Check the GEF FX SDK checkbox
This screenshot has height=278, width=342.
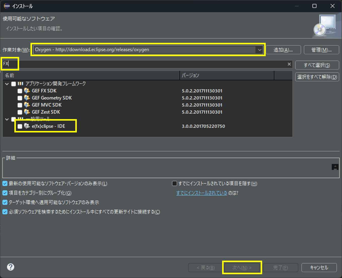pos(20,91)
